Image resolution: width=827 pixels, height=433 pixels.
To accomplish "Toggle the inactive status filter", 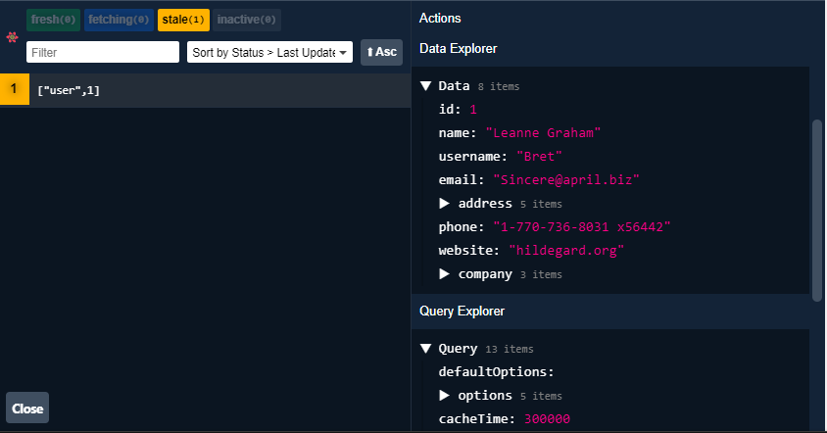I will (247, 20).
